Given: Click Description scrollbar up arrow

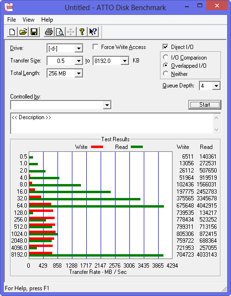Looking at the screenshot, I should [x=216, y=118].
